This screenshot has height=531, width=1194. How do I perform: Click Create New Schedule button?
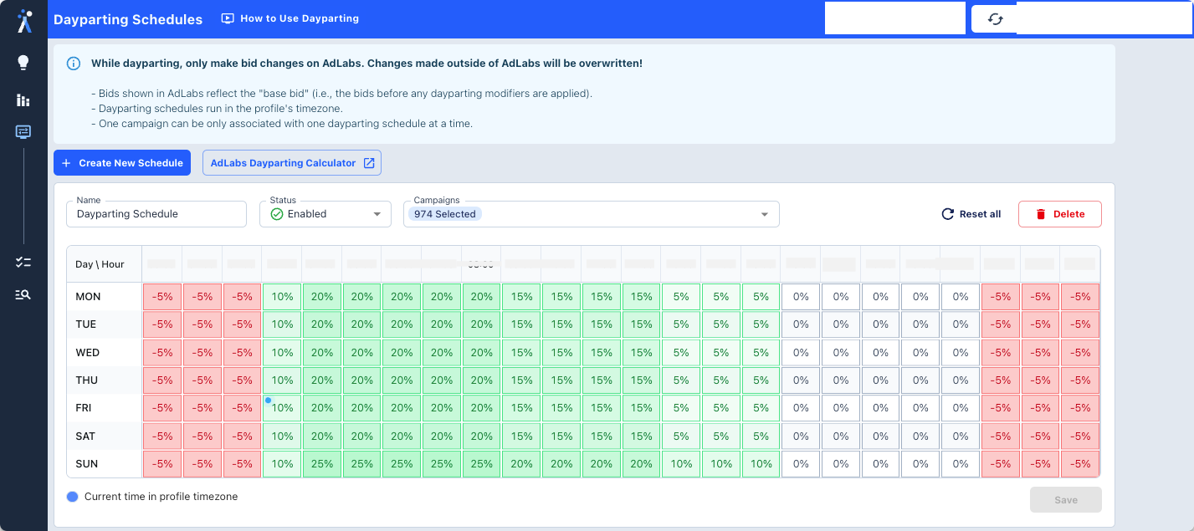coord(122,163)
